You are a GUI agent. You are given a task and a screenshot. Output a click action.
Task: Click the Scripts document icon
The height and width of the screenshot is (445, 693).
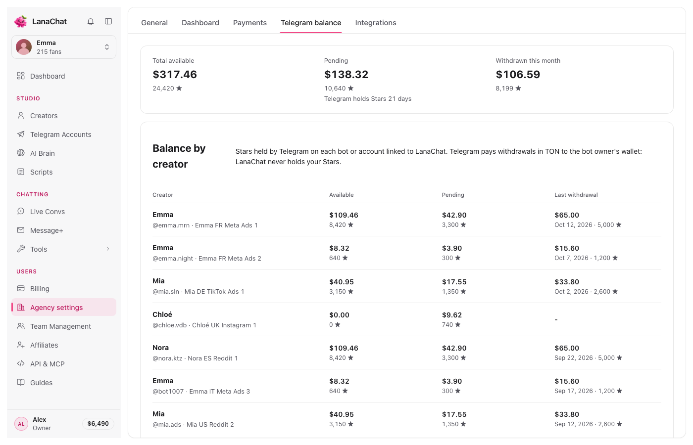coord(21,172)
